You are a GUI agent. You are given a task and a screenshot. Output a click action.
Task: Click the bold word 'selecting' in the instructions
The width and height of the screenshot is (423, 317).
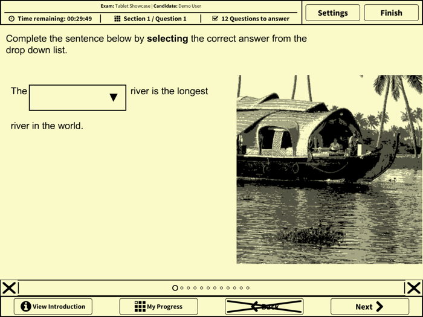coord(167,39)
